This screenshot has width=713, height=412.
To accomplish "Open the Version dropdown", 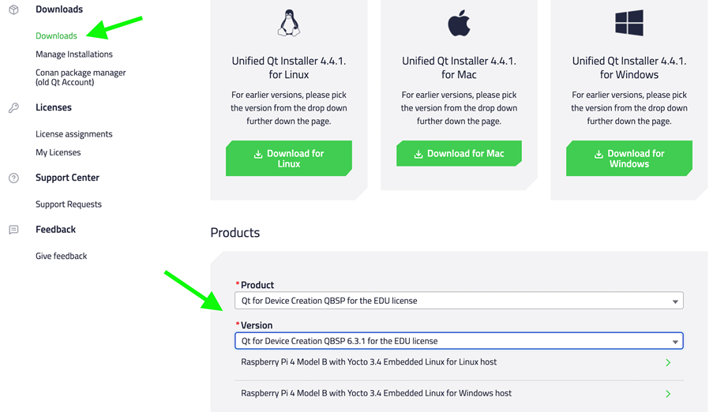I will pyautogui.click(x=459, y=341).
